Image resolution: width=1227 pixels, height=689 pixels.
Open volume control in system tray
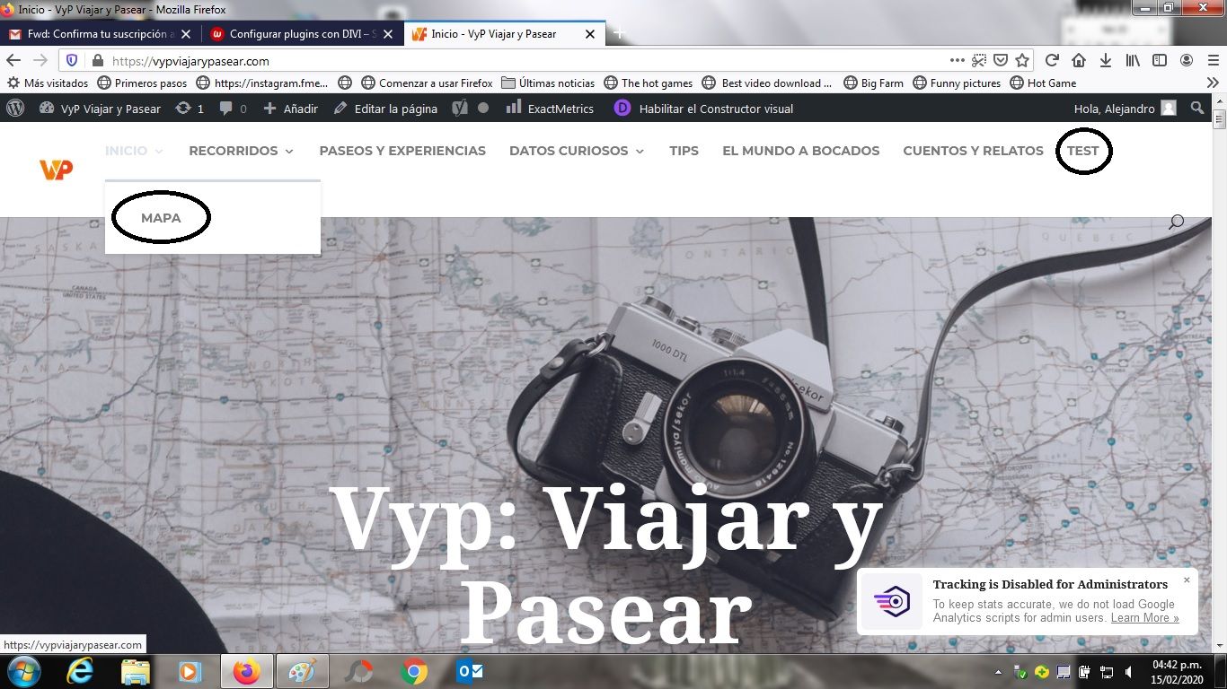coord(1128,671)
